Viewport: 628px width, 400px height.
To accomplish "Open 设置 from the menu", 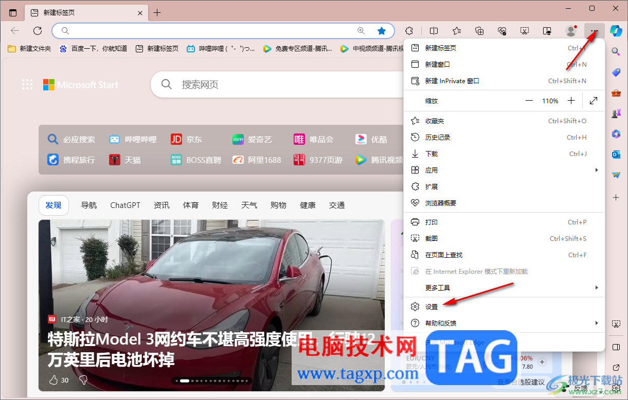I will 504,307.
